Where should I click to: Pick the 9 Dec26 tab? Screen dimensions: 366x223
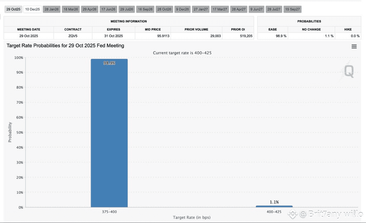[x=183, y=9]
